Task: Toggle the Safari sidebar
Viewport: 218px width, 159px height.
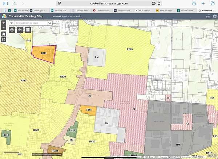Action: (5, 3)
